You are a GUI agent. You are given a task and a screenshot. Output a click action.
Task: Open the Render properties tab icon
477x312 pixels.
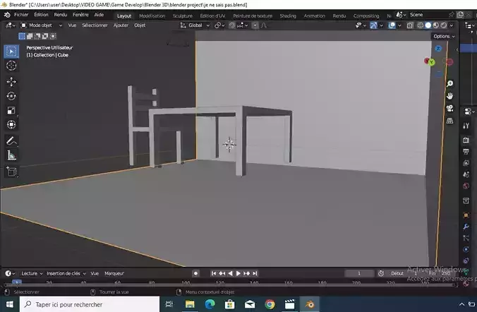(x=466, y=140)
